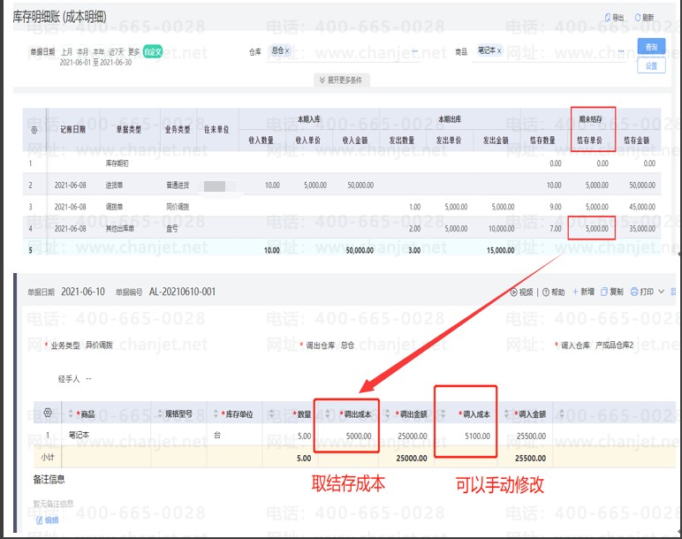Sort by the 数量 column arrows
This screenshot has height=539, width=682.
[x=271, y=414]
